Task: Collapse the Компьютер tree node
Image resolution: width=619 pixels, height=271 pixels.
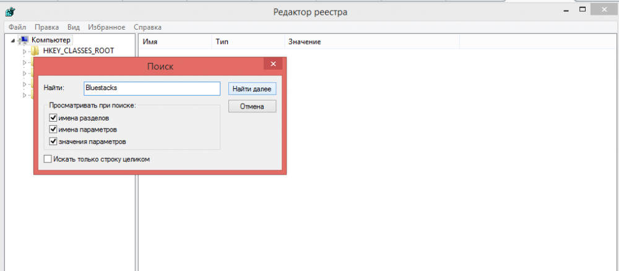Action: (x=14, y=40)
